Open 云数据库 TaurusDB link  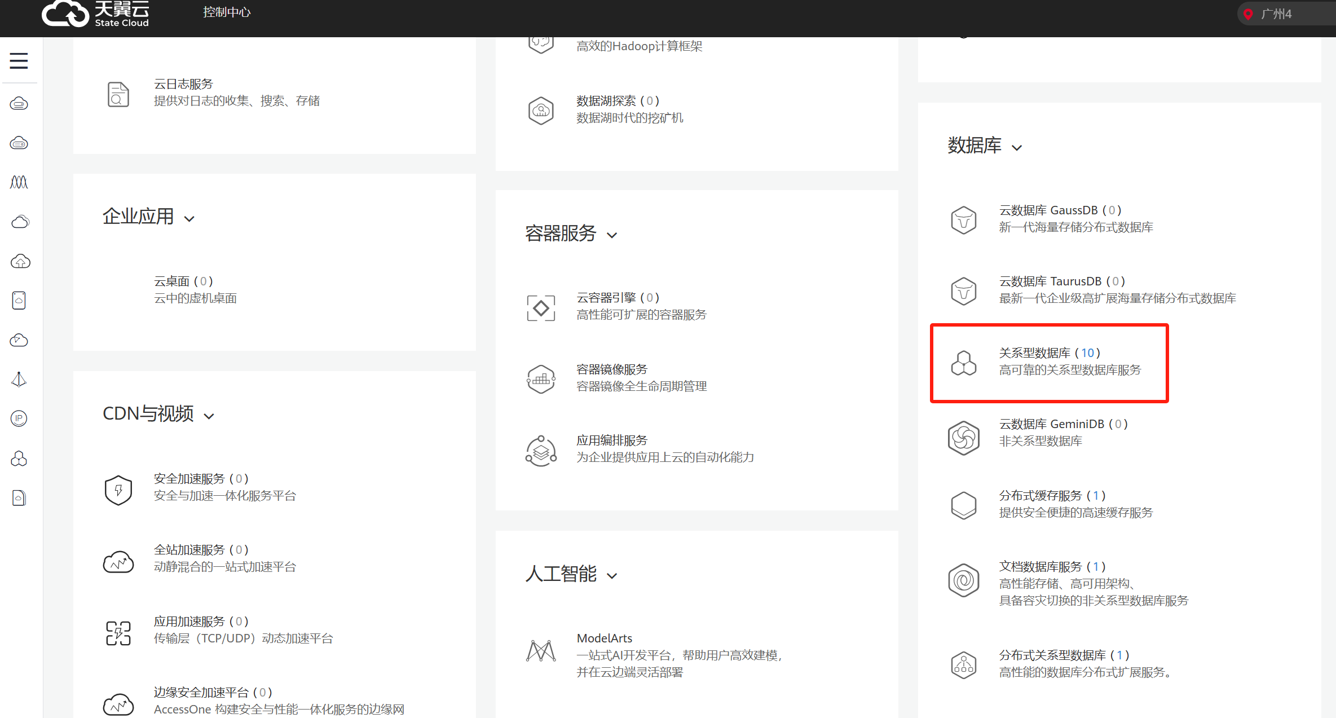click(1062, 281)
